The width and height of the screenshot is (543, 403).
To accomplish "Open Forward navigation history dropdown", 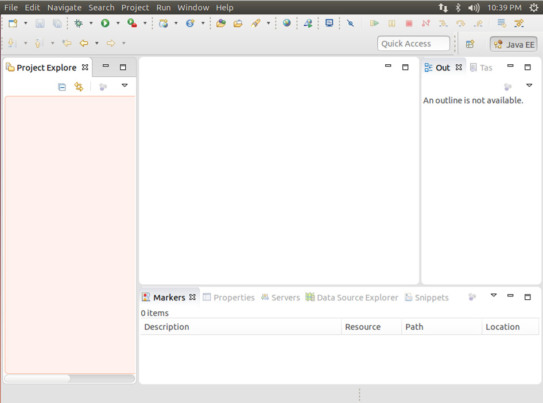I will click(x=123, y=43).
